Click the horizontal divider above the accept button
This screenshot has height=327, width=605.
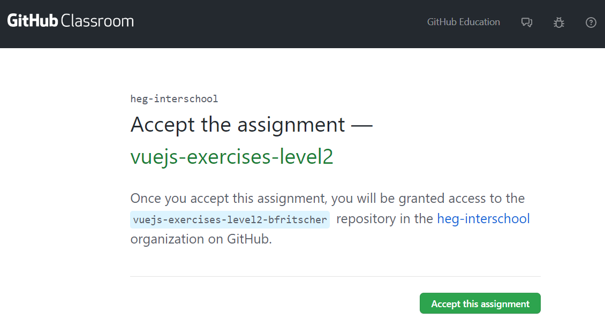335,277
